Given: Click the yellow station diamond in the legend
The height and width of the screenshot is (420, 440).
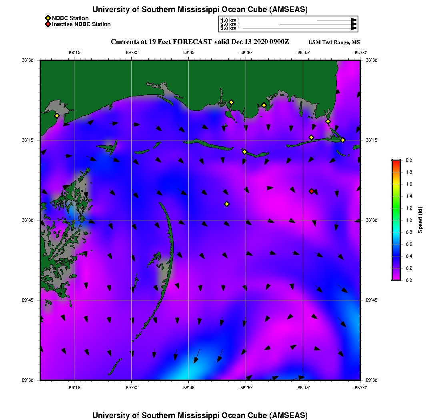Looking at the screenshot, I should (x=48, y=18).
